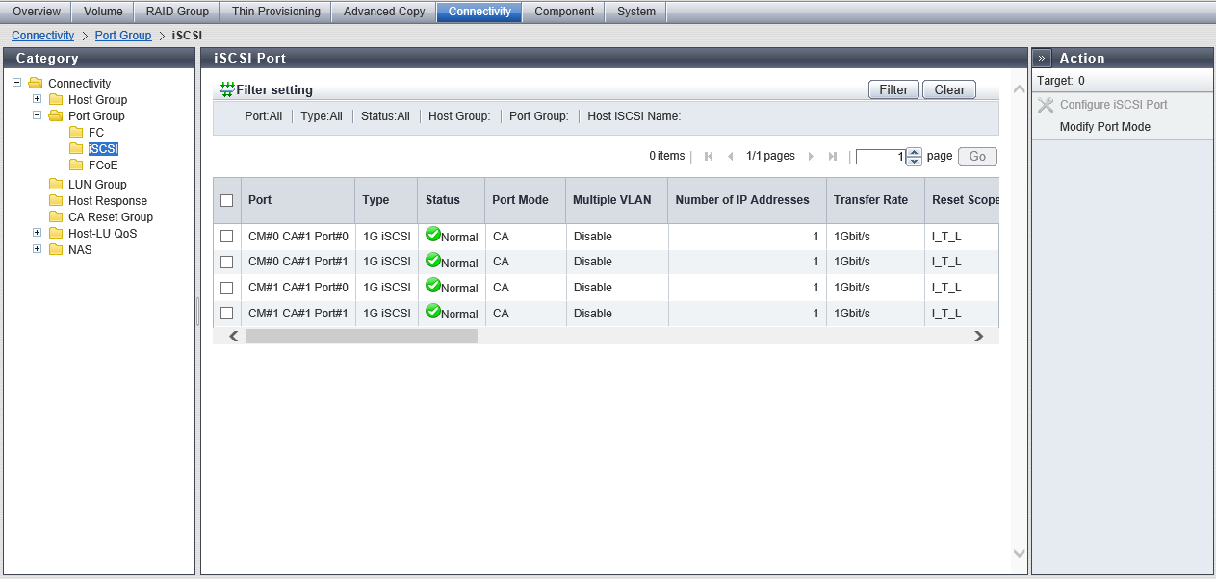Screen dimensions: 1216x579
Task: Click the previous page arrow icon
Action: pyautogui.click(x=730, y=156)
